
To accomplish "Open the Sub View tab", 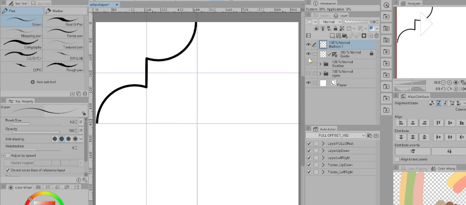I will [x=41, y=4].
